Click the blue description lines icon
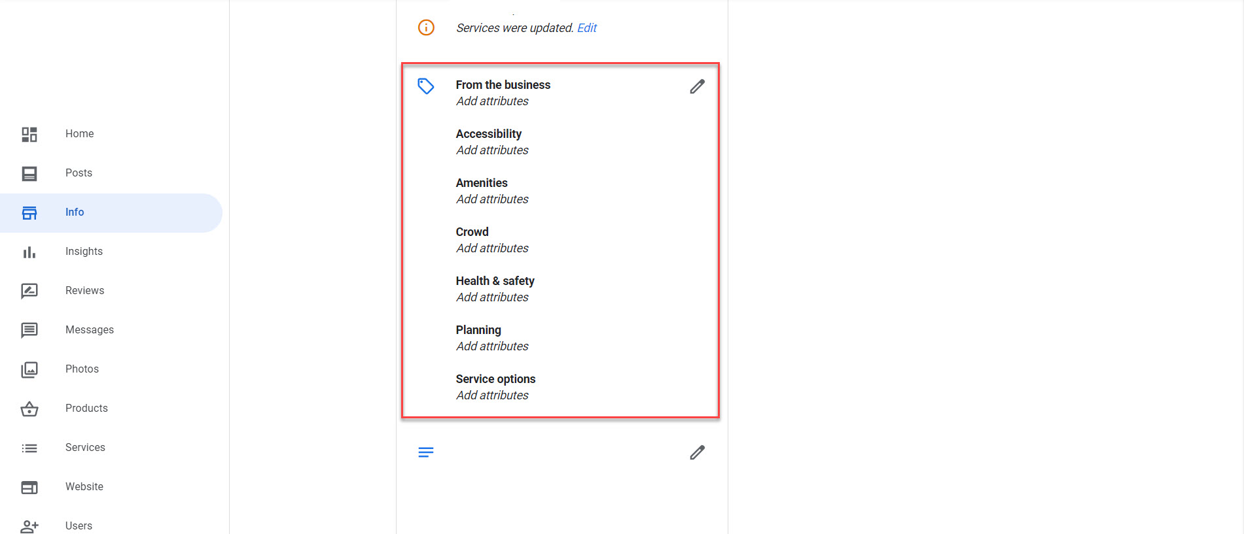The height and width of the screenshot is (534, 1244). pos(426,452)
